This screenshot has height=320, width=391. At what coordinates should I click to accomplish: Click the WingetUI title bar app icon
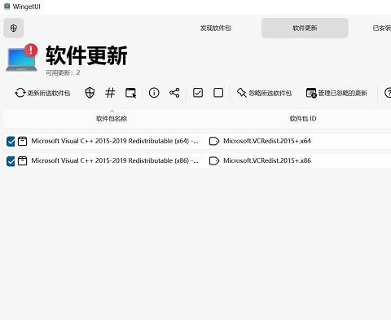pos(7,7)
